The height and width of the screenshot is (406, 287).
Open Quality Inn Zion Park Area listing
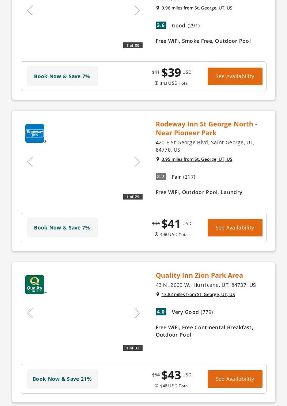tap(199, 275)
